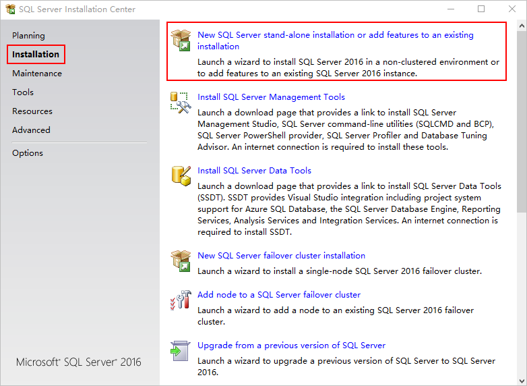Click Upgrade from a previous version link
527x386 pixels.
(x=291, y=346)
